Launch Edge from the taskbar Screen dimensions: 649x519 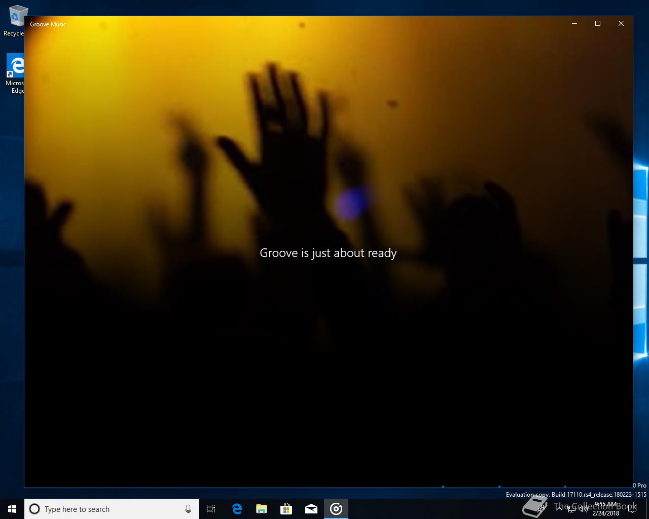[237, 509]
